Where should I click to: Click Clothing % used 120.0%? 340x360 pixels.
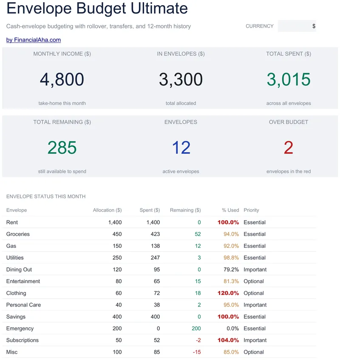tap(228, 293)
